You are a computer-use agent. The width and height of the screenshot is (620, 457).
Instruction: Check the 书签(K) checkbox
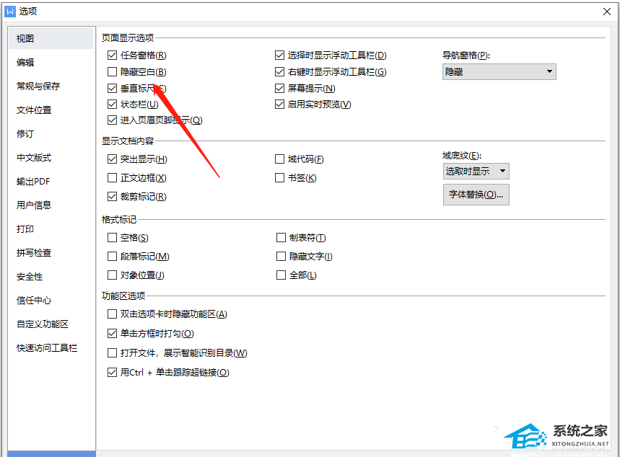click(x=279, y=178)
